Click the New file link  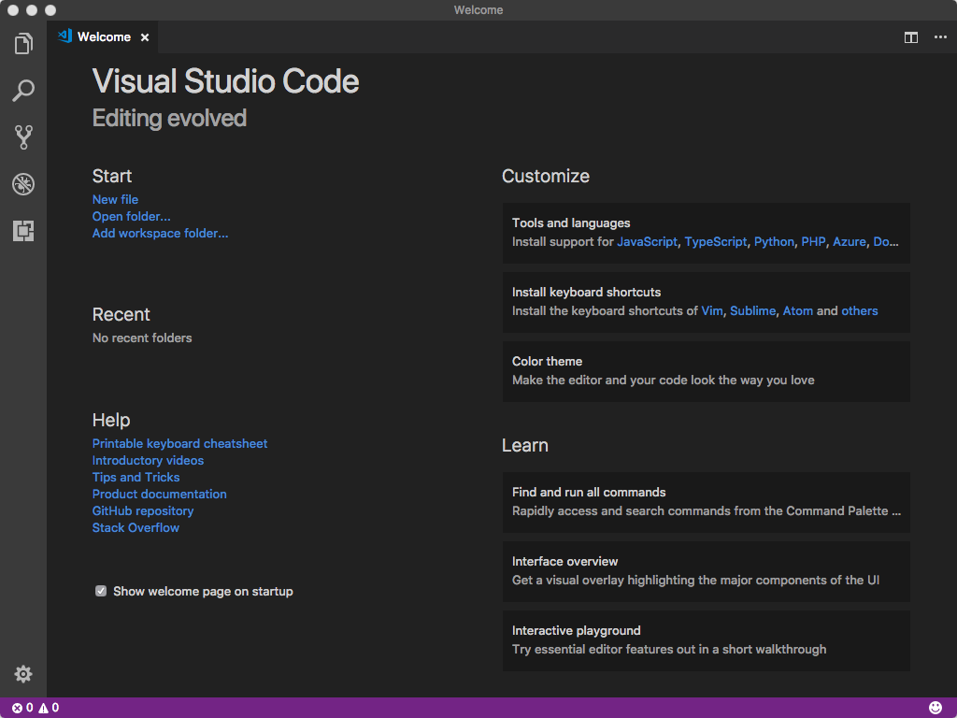(115, 199)
